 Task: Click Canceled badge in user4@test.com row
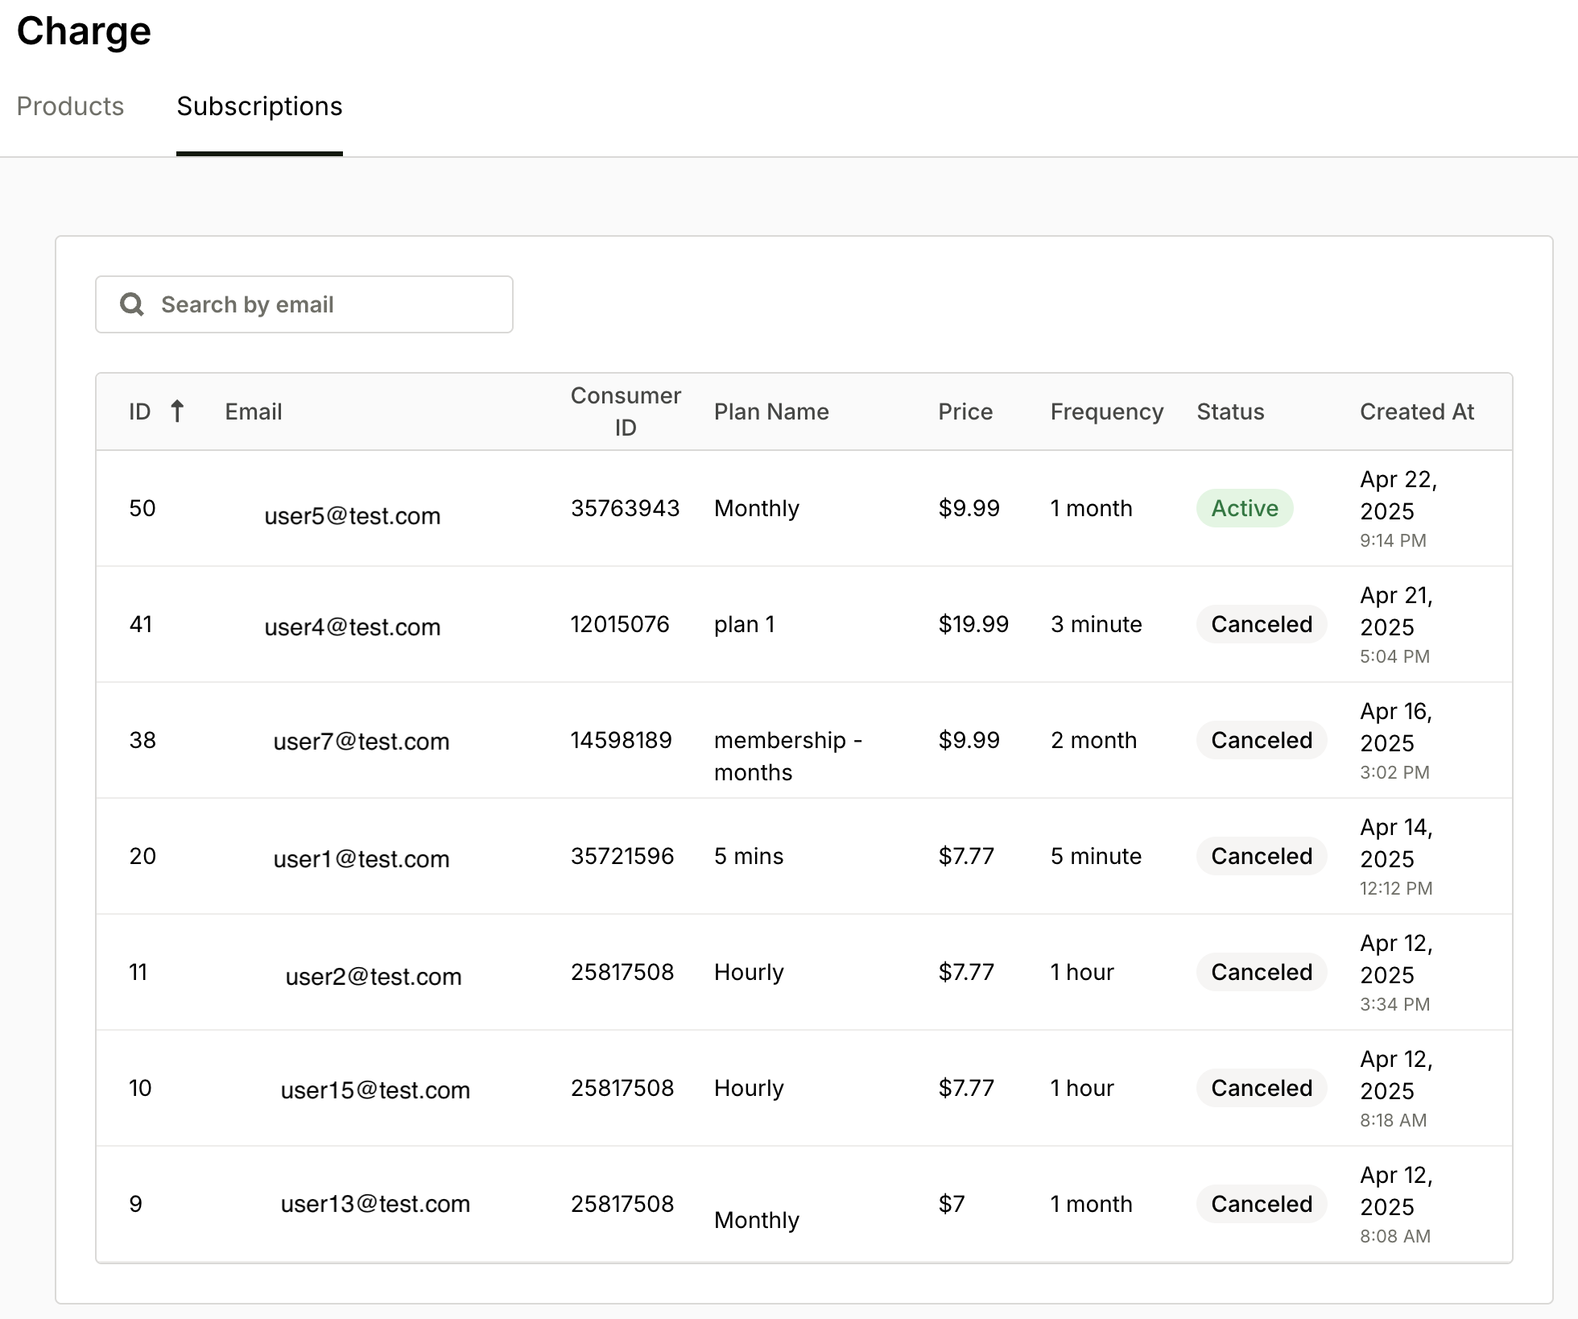tap(1262, 624)
